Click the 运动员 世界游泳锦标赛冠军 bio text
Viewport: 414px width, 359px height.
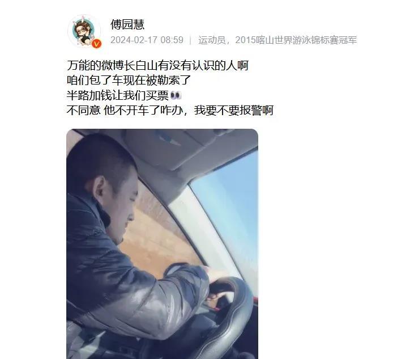coord(278,40)
